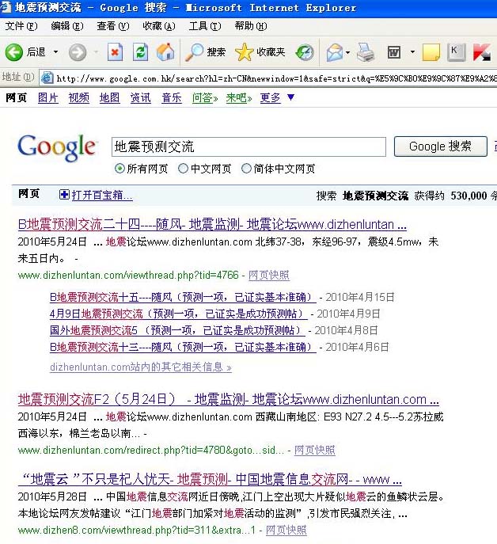This screenshot has height=544, width=497.
Task: Open the 文件(F) menu
Action: point(21,26)
